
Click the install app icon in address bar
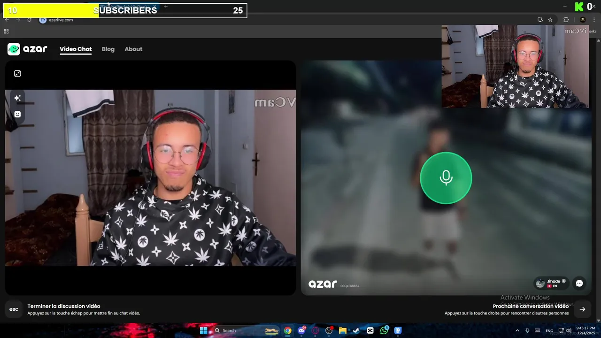coord(540,20)
